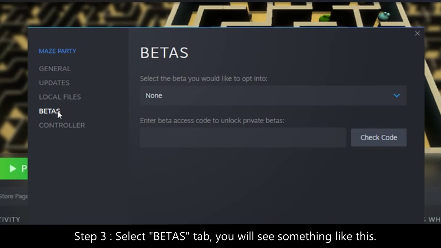Viewport: 441px width, 248px height.
Task: Click the blue chevron arrow of beta selector
Action: (397, 96)
